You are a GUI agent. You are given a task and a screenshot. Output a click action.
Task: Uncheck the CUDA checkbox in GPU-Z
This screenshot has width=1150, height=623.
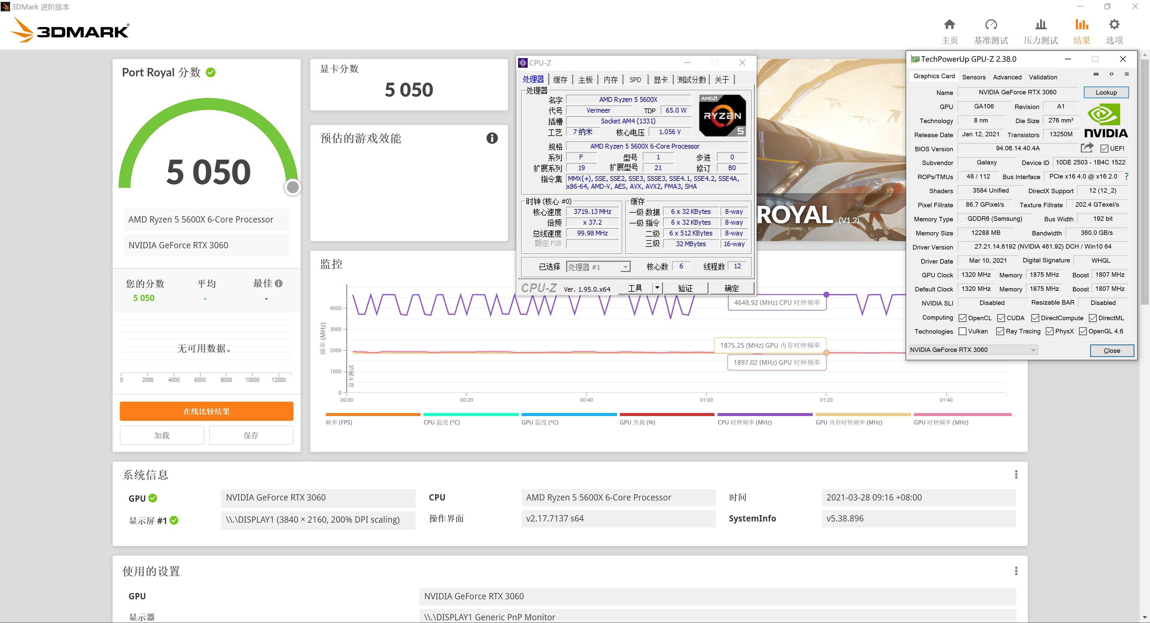coord(1001,317)
